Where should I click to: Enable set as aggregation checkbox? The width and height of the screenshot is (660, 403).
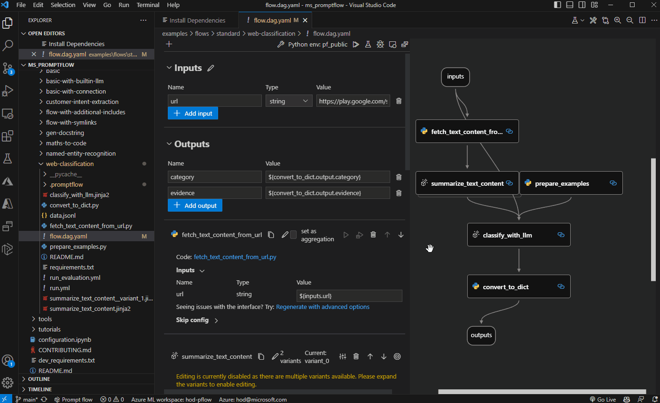click(293, 235)
